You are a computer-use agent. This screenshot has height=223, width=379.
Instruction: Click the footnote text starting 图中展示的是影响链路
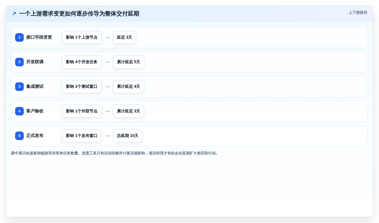[x=115, y=153]
